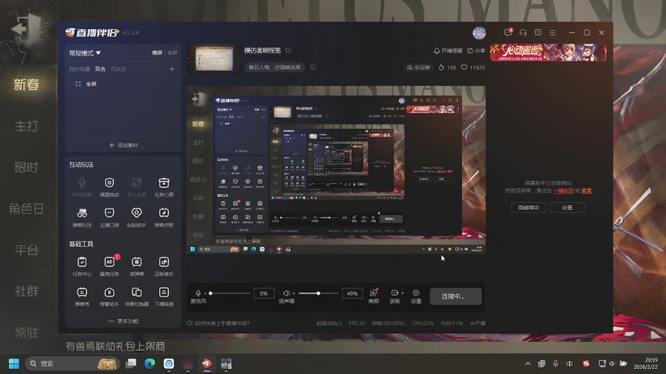Open 全站榜 ranking button

pos(419,67)
